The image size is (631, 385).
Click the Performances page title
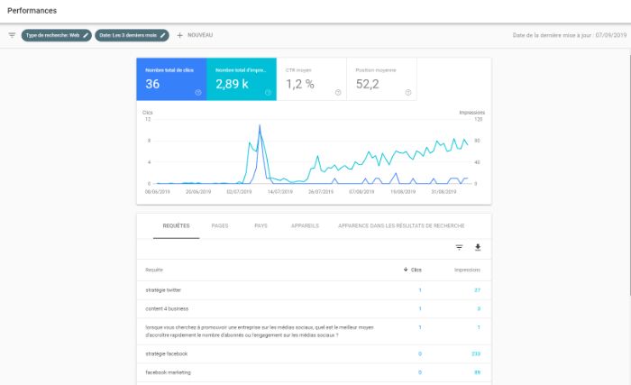tap(32, 11)
